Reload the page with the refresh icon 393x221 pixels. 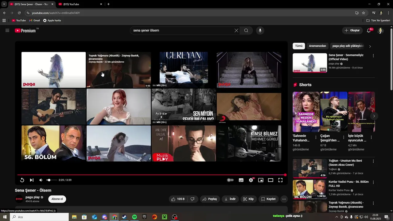pyautogui.click(x=19, y=13)
